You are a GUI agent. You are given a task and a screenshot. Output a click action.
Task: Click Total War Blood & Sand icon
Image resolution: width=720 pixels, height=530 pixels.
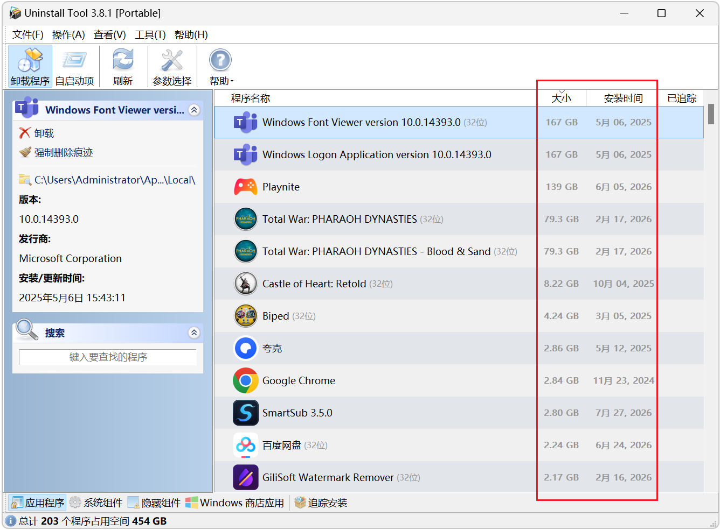coord(246,251)
